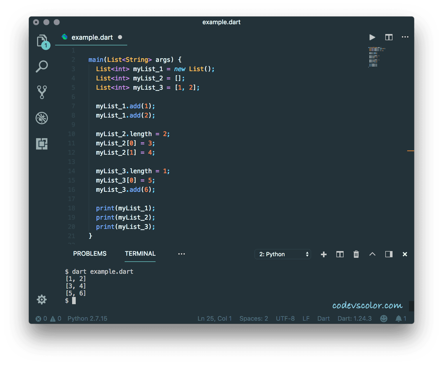443x365 pixels.
Task: Open the feedback smiley in status bar
Action: click(384, 319)
